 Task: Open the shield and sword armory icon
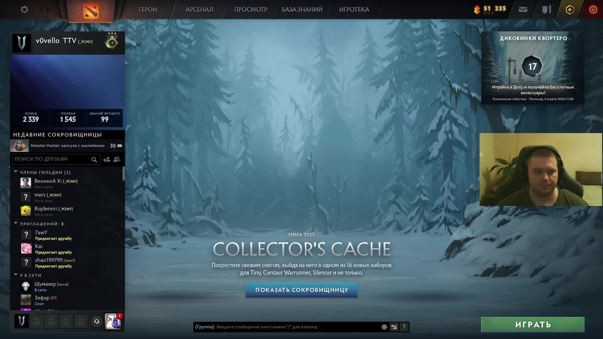547,10
